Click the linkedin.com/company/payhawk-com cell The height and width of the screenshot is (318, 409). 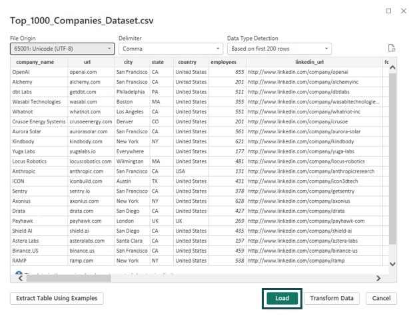coord(314,221)
